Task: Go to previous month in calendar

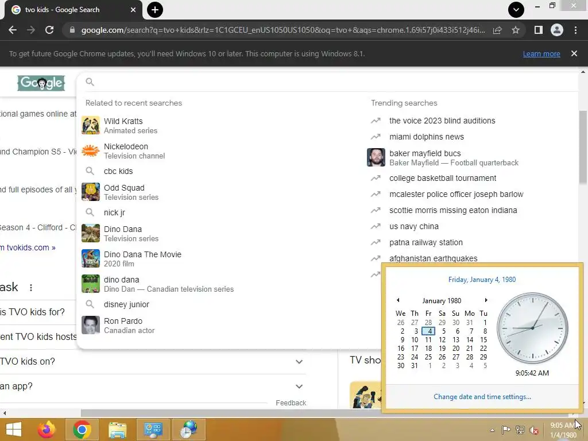Action: point(398,300)
